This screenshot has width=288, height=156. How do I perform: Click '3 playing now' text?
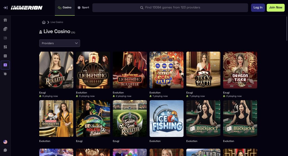234,96
